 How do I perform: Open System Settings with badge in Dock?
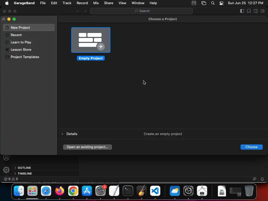(x=100, y=191)
